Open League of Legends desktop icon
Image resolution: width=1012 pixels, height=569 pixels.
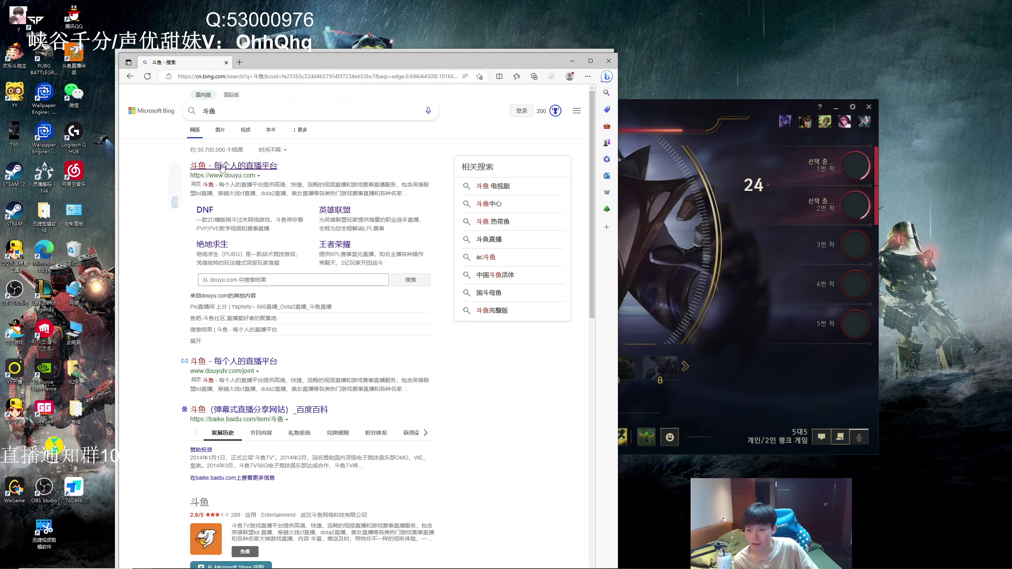point(44,296)
